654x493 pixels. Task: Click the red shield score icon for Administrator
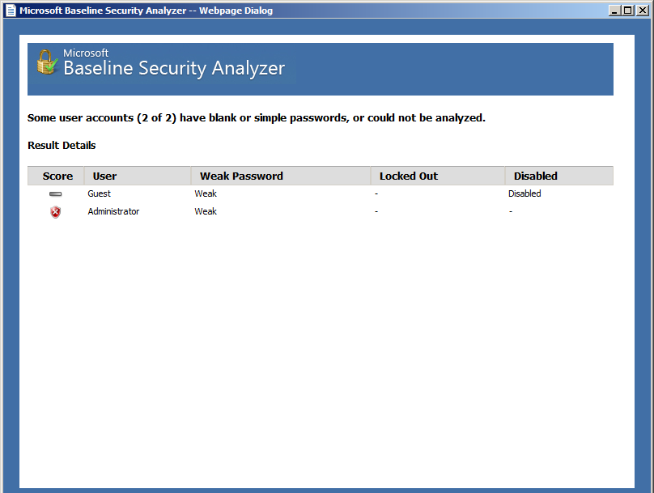[x=56, y=212]
